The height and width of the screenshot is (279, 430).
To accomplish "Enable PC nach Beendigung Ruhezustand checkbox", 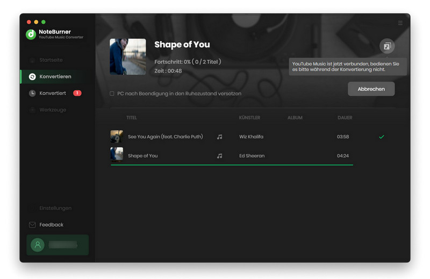I will 112,94.
